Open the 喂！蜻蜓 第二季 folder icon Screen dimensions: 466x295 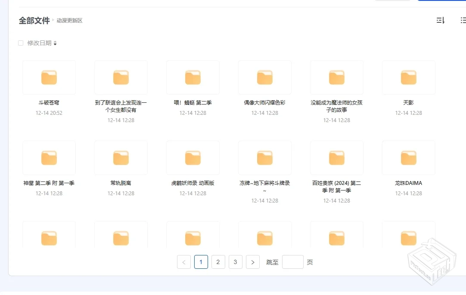click(x=193, y=77)
